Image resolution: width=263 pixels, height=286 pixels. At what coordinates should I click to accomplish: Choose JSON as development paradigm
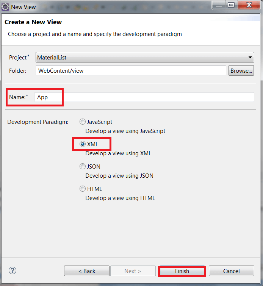(x=83, y=166)
